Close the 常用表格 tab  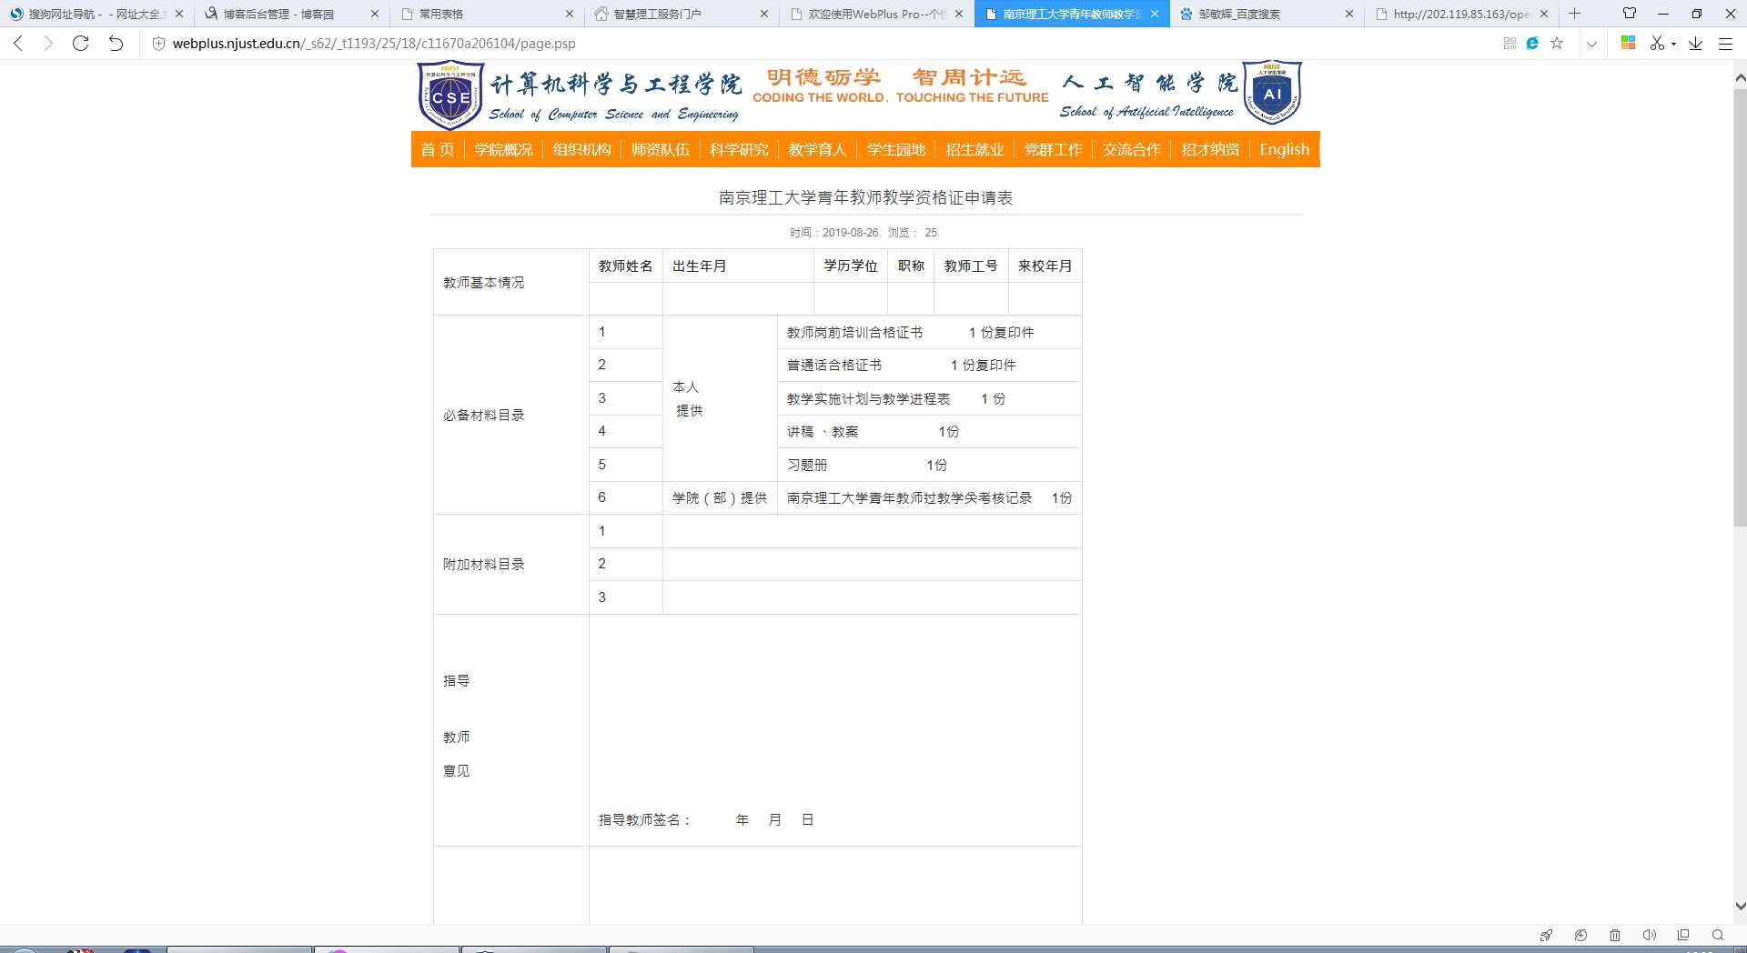point(570,14)
